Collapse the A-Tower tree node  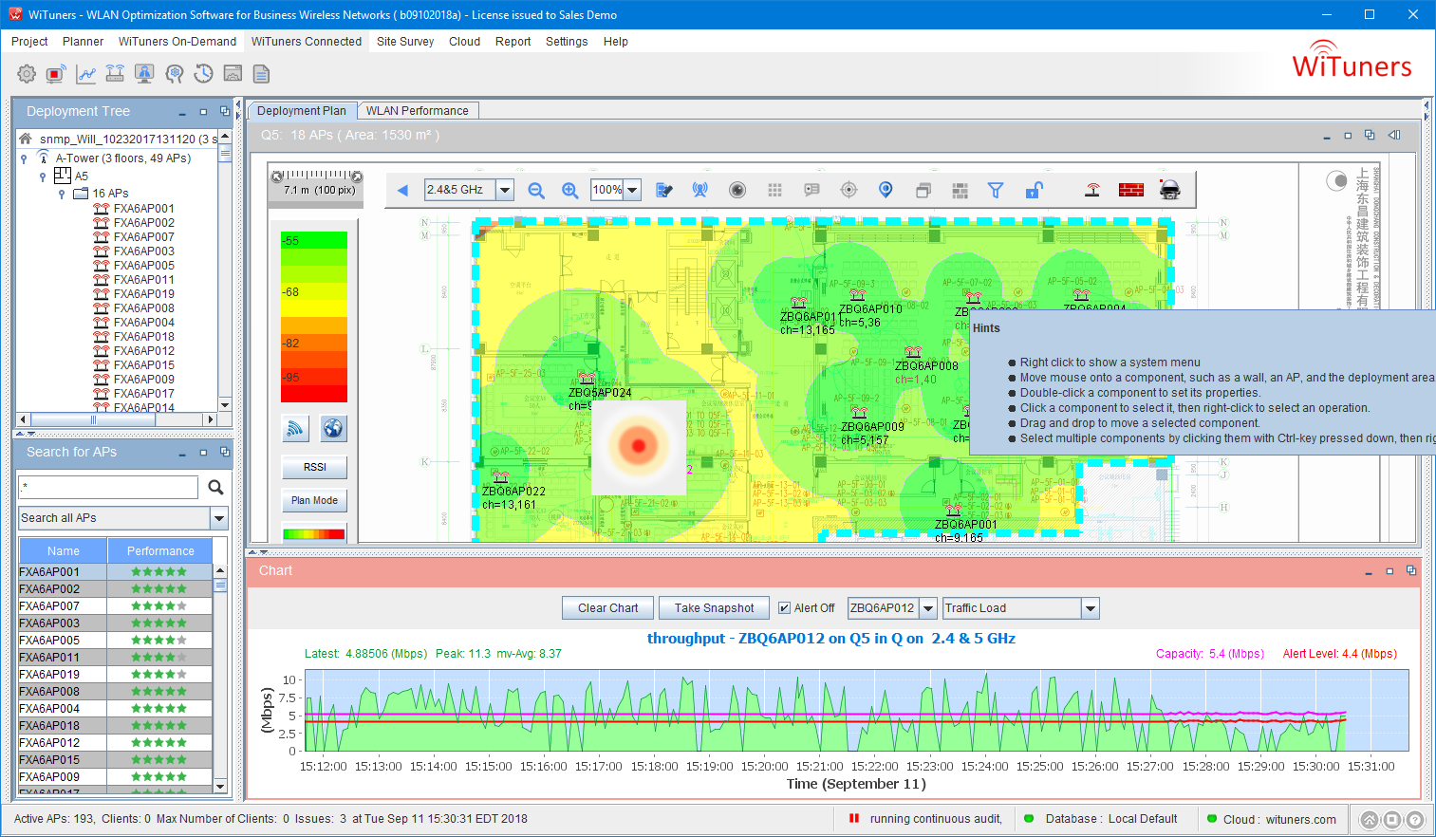click(x=24, y=158)
